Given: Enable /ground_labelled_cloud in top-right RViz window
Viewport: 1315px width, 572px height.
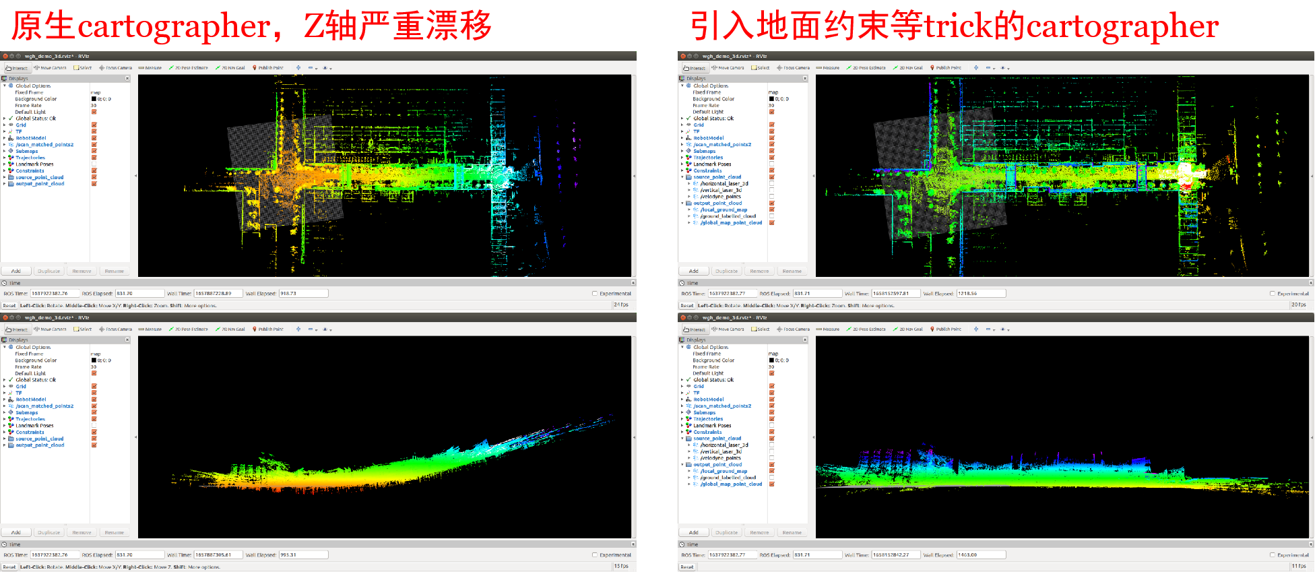Looking at the screenshot, I should tap(772, 216).
